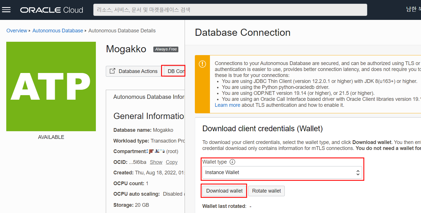Click the external link icon on Database Actions
This screenshot has height=213, width=421.
pos(112,71)
